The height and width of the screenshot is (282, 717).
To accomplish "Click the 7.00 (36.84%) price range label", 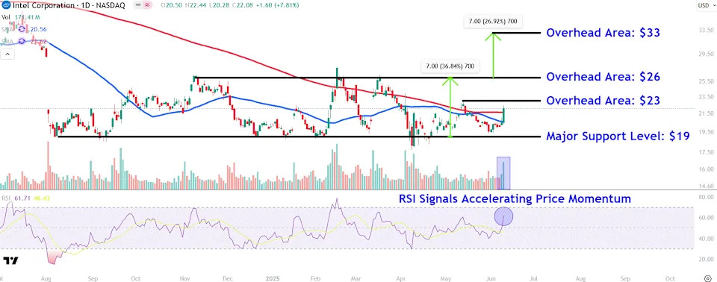I will tap(450, 66).
